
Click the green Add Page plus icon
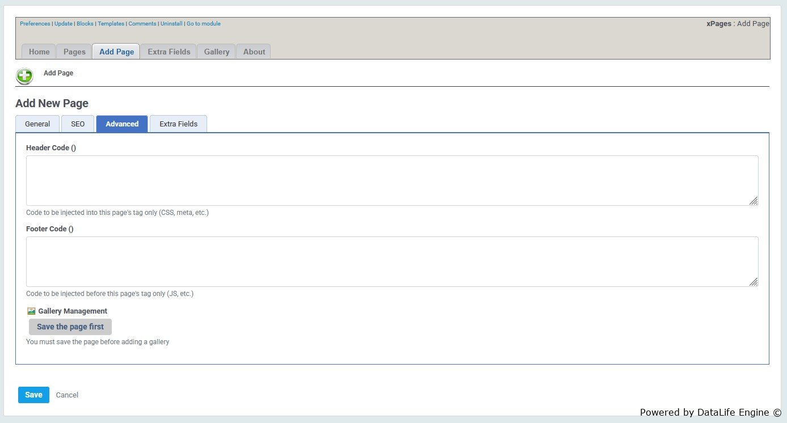click(24, 76)
